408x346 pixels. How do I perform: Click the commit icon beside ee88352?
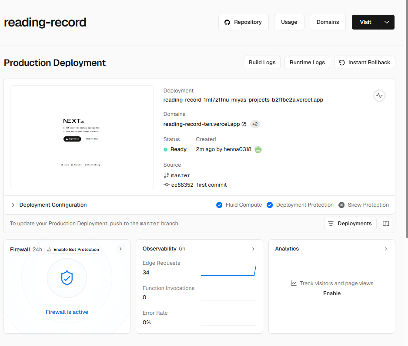point(167,185)
